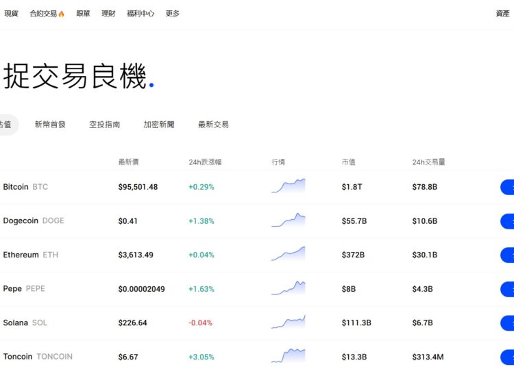Open the 資產 assets link

(x=502, y=14)
